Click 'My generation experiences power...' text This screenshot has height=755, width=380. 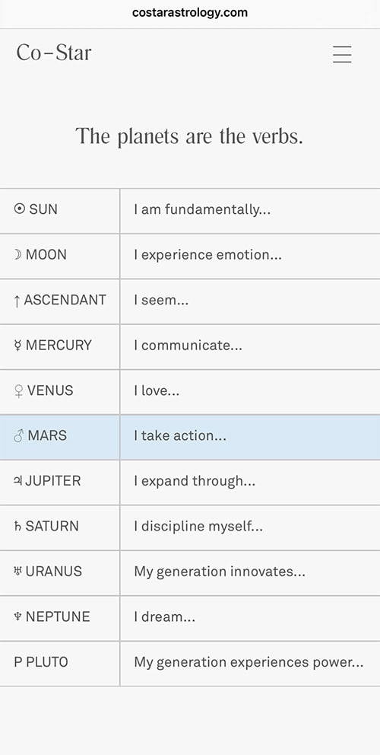point(249,663)
